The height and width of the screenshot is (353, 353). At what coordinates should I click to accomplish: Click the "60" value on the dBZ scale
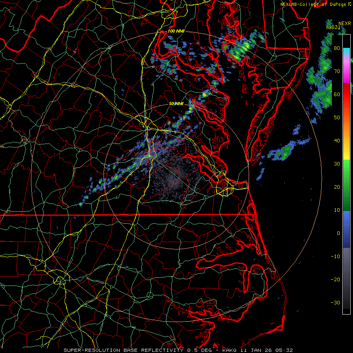pos(337,95)
